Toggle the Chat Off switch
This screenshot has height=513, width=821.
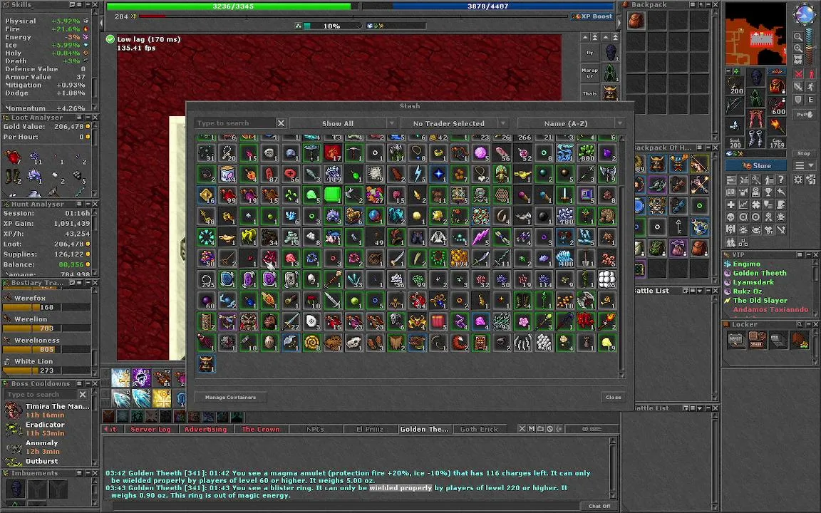point(599,506)
